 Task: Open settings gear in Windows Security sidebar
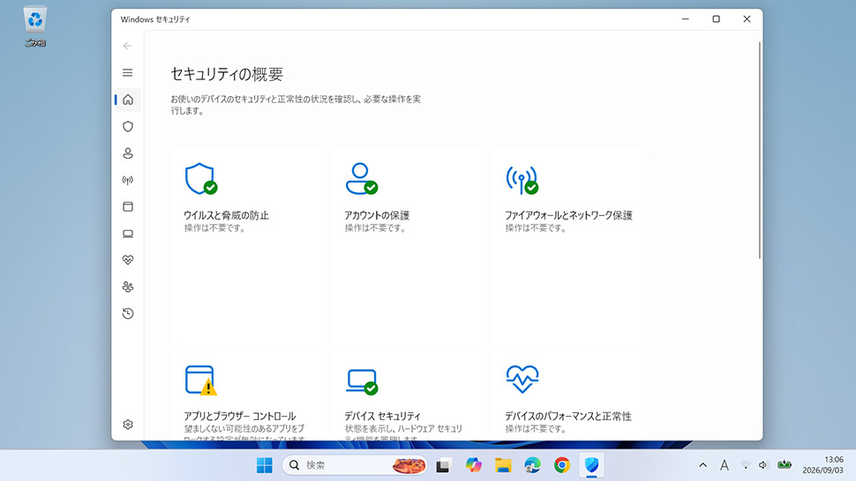click(x=128, y=425)
